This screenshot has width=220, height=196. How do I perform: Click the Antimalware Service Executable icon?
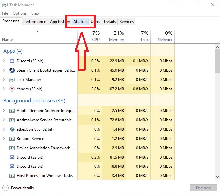tap(12, 120)
